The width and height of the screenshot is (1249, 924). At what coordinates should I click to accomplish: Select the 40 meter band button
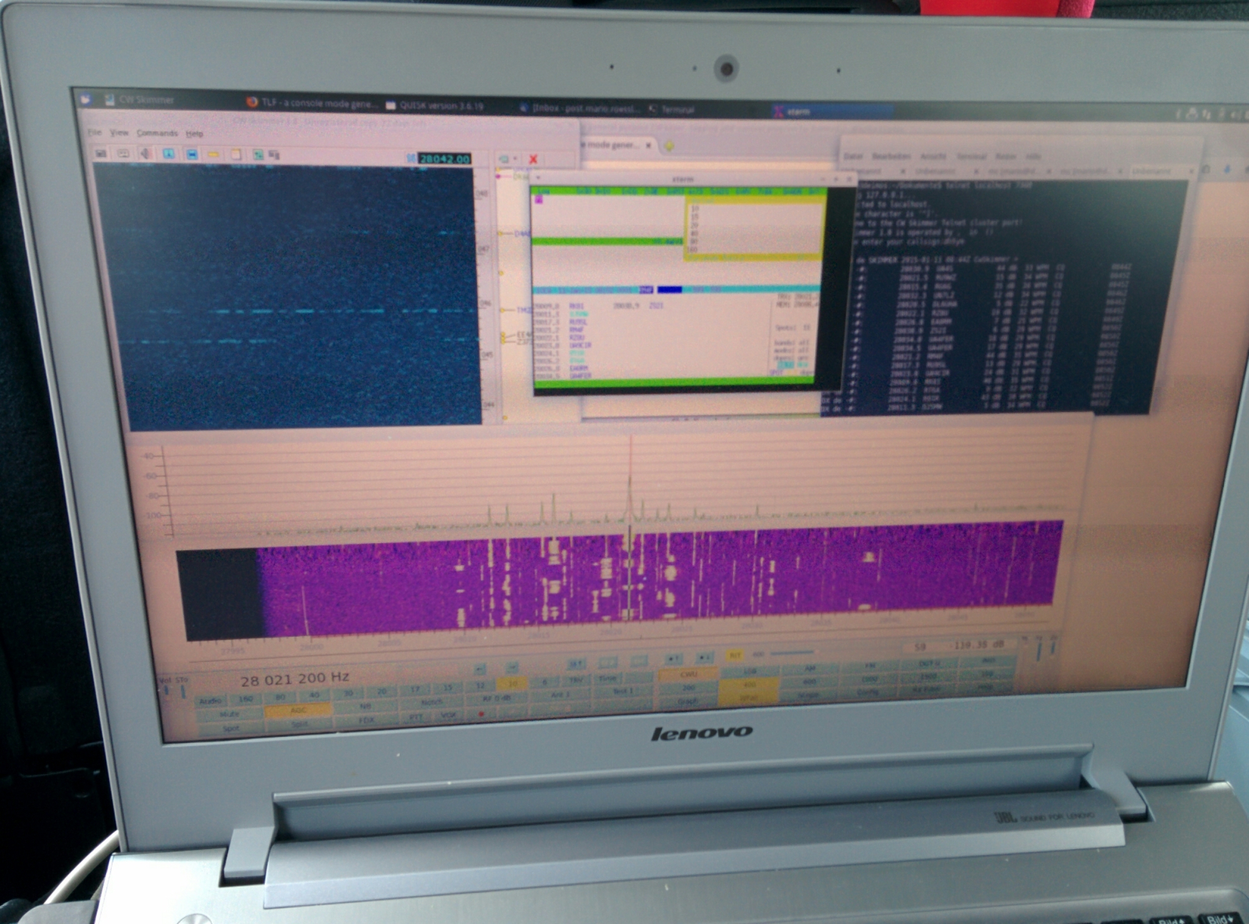click(x=314, y=695)
